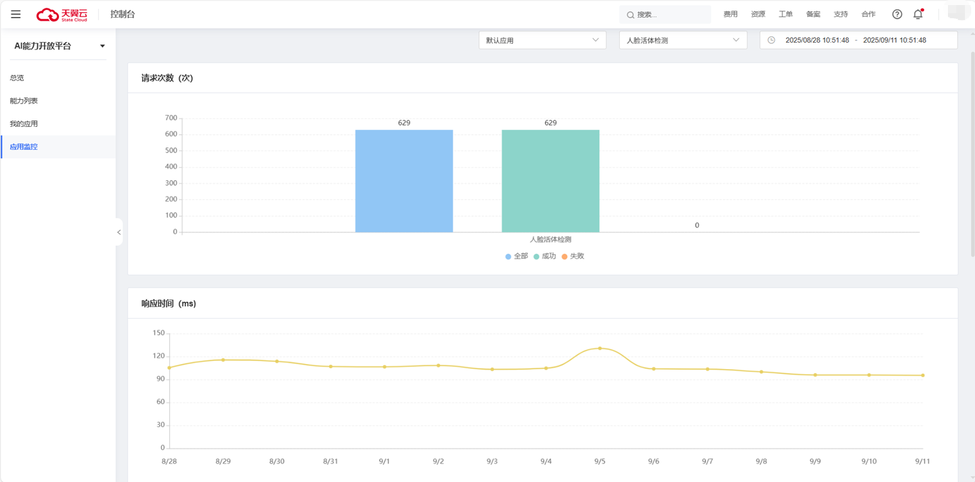975x482 pixels.
Task: Click the 9/8 x-axis date label
Action: pos(761,461)
